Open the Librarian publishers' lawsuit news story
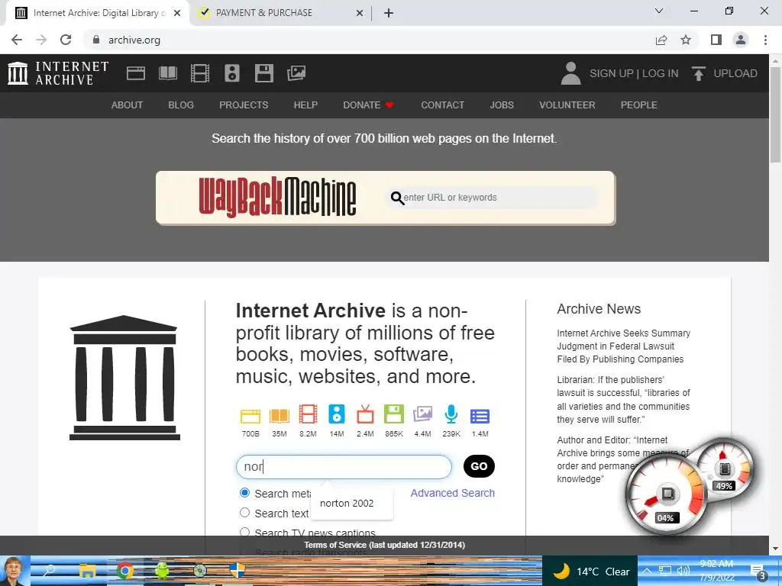Screen dimensions: 782x586 [623, 399]
